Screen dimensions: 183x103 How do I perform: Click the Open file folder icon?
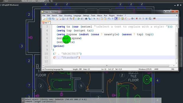[x=47, y=19]
